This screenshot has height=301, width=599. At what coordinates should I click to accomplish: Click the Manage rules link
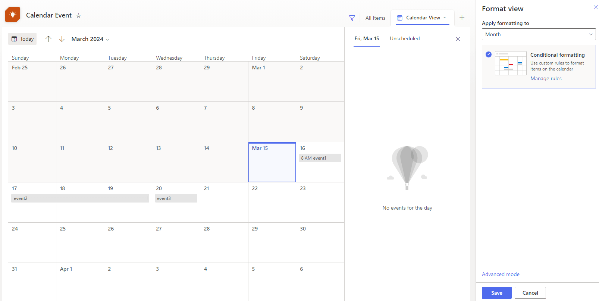546,78
